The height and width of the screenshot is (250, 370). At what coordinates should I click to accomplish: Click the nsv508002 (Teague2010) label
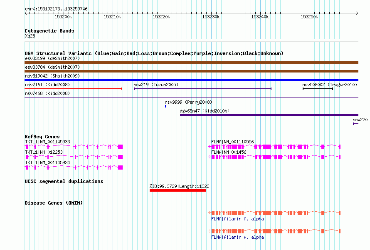[330, 85]
